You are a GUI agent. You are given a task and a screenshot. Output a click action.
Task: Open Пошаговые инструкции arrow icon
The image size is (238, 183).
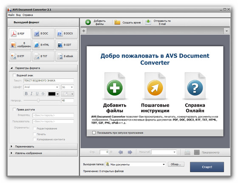(x=155, y=87)
